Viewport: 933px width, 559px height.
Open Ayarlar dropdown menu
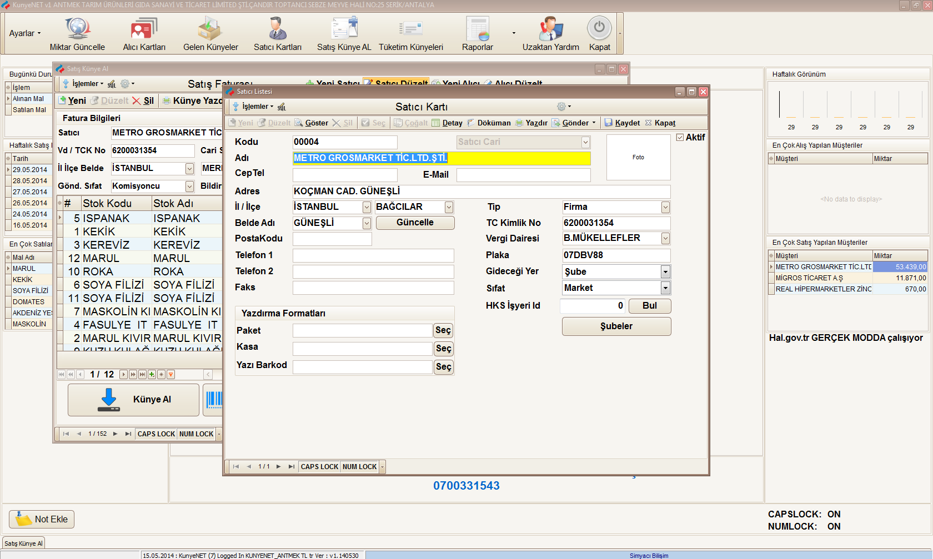pyautogui.click(x=25, y=33)
